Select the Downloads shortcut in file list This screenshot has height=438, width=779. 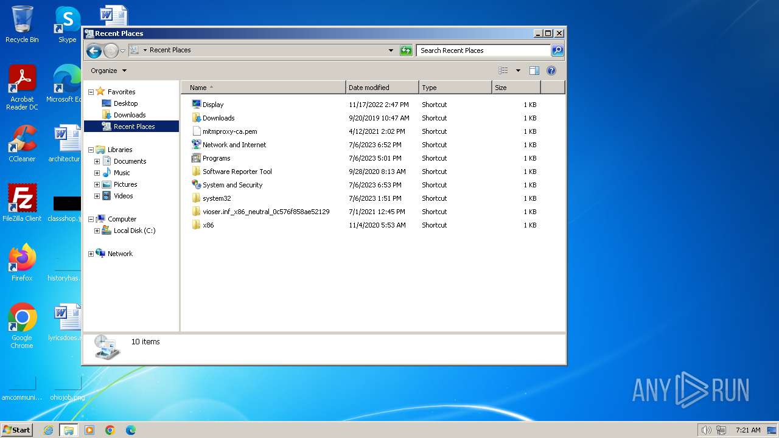(x=218, y=118)
